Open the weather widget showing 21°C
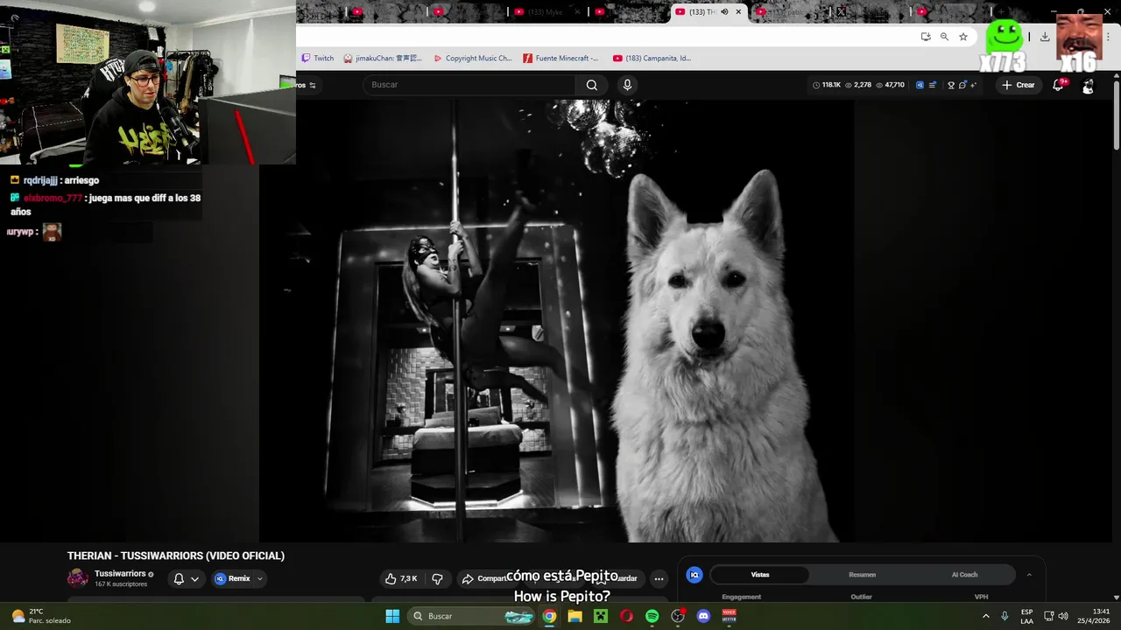1121x630 pixels. 40,616
